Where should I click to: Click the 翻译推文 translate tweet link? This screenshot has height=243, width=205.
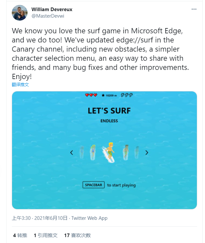coord(20,85)
